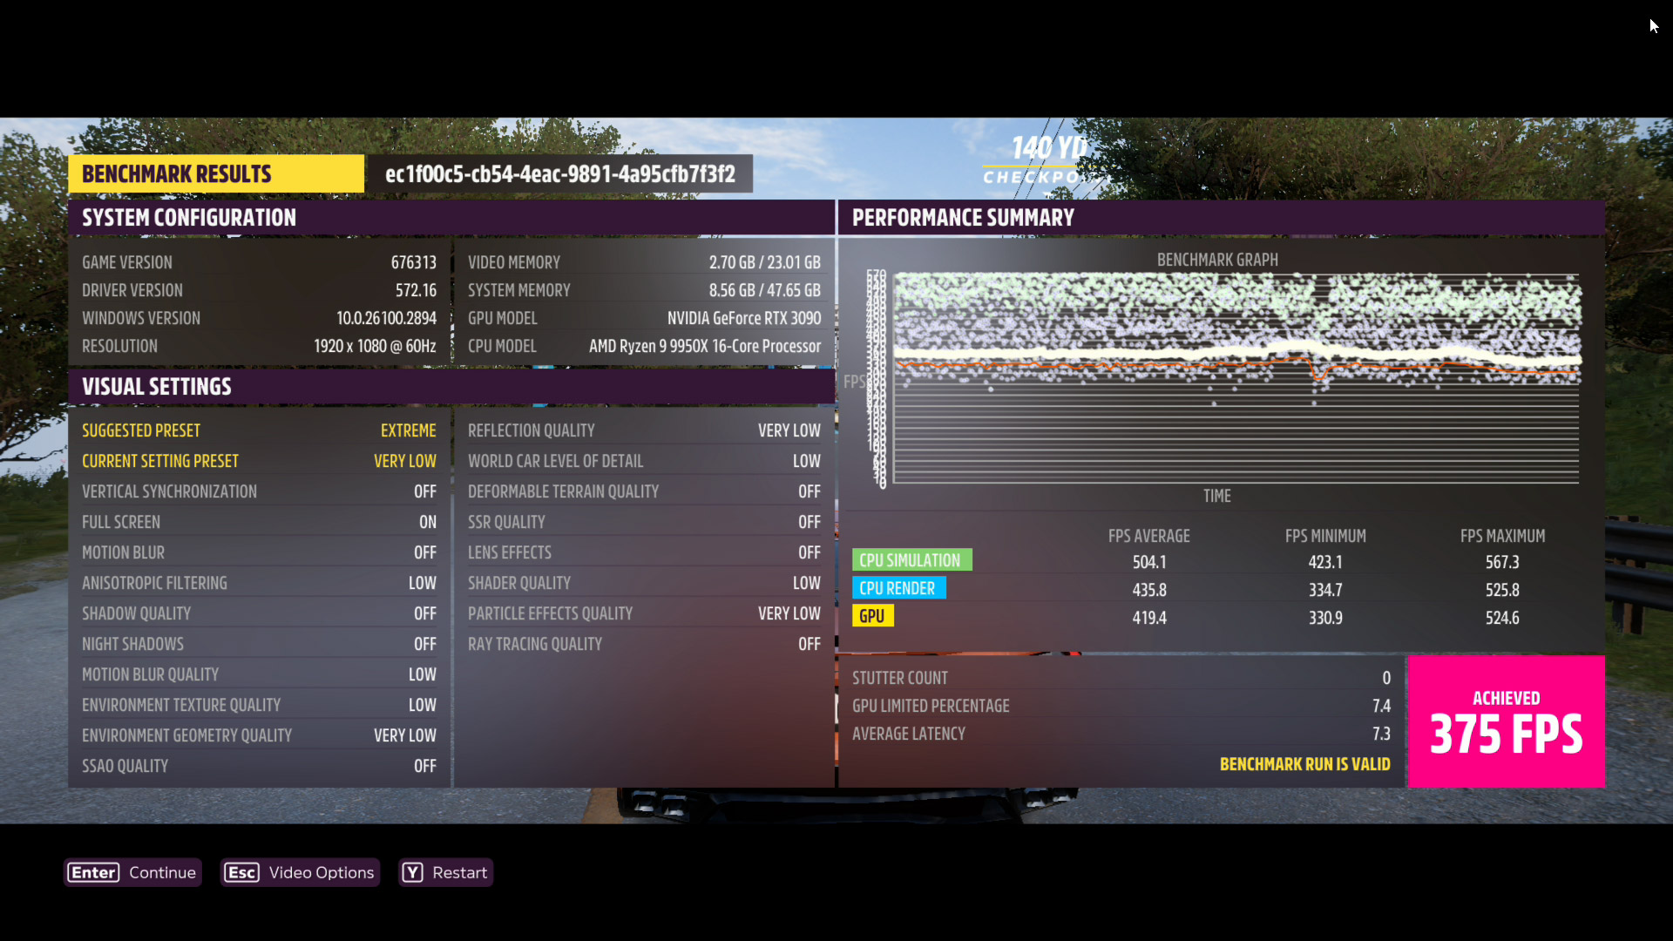Toggle MOTION BLUR off setting
Screen dimensions: 1673x941
pos(424,552)
